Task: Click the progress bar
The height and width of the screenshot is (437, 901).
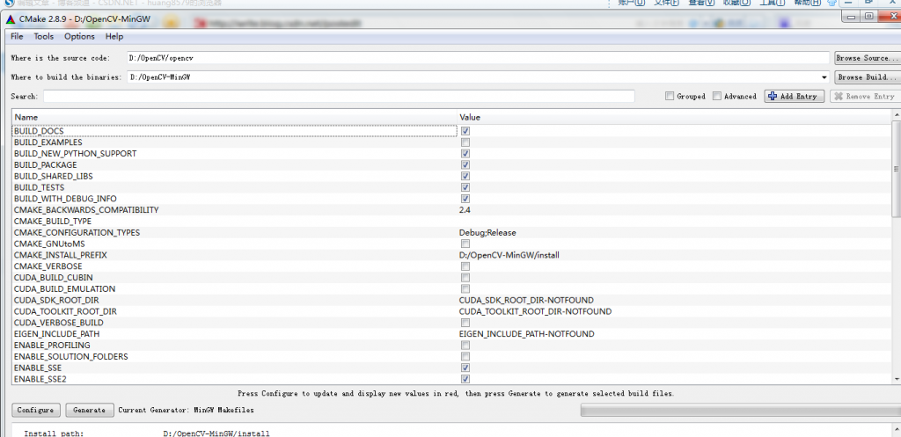Action: [741, 410]
